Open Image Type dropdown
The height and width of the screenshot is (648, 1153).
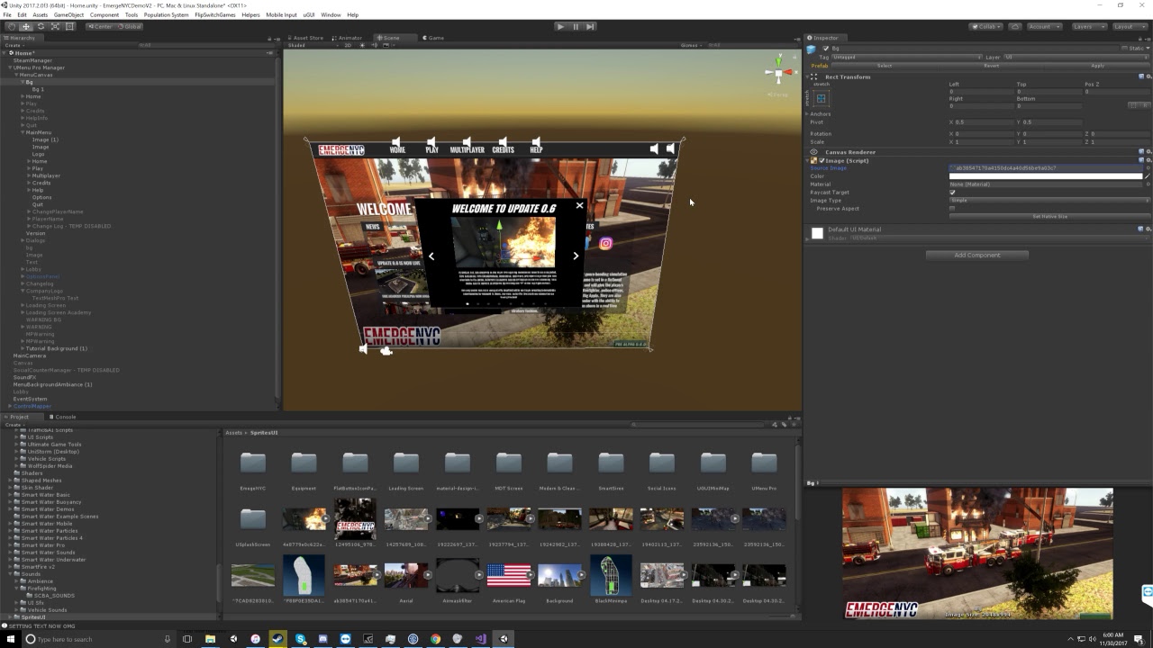pos(1049,201)
